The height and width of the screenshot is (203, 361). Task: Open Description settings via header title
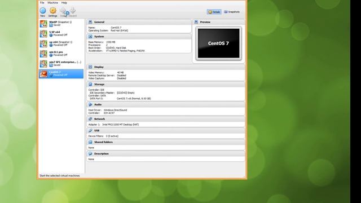(x=102, y=154)
